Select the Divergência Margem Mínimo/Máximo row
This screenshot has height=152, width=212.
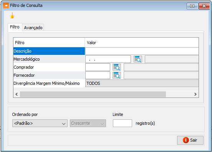point(49,83)
